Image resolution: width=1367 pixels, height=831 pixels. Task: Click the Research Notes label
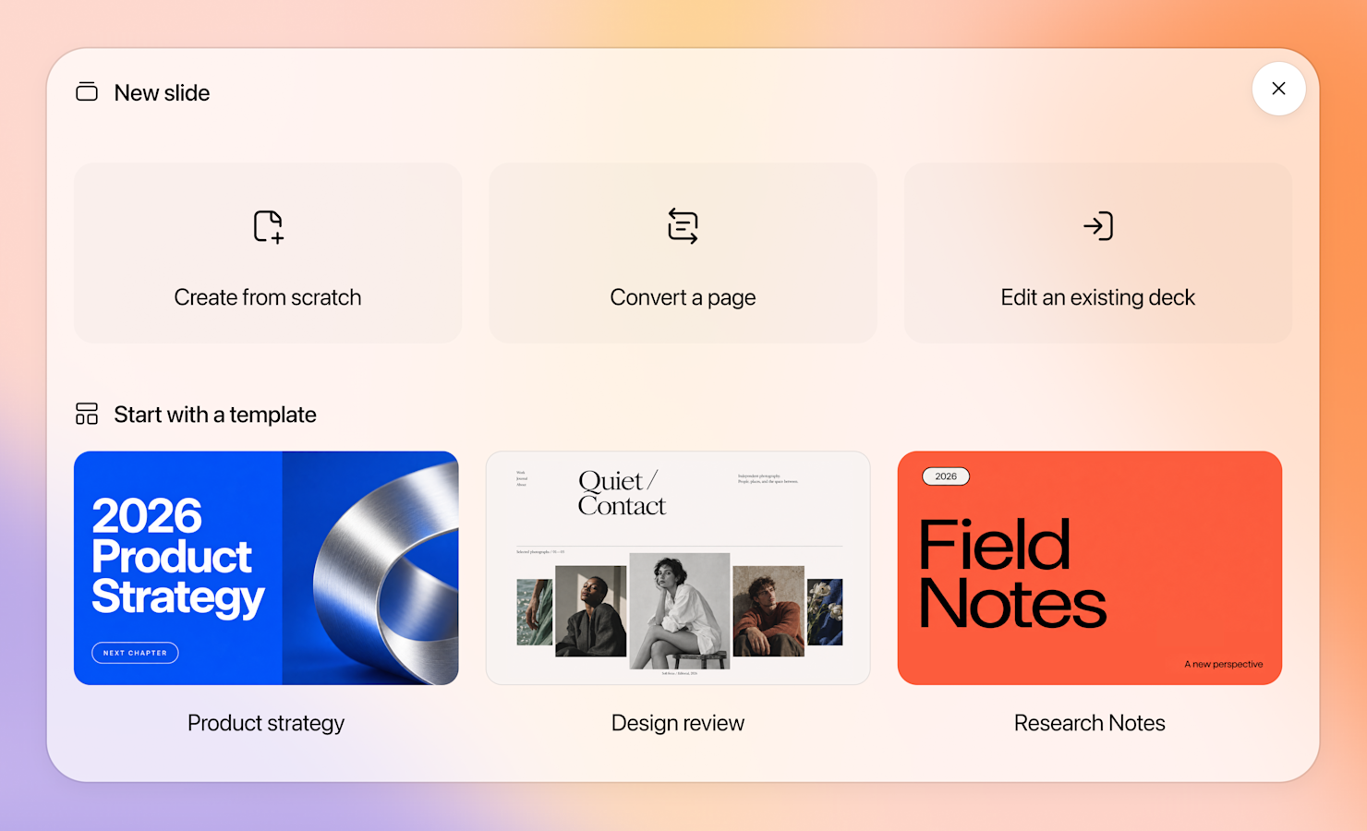[x=1090, y=723]
